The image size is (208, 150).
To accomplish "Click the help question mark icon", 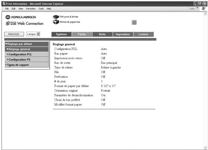I will click(134, 22).
